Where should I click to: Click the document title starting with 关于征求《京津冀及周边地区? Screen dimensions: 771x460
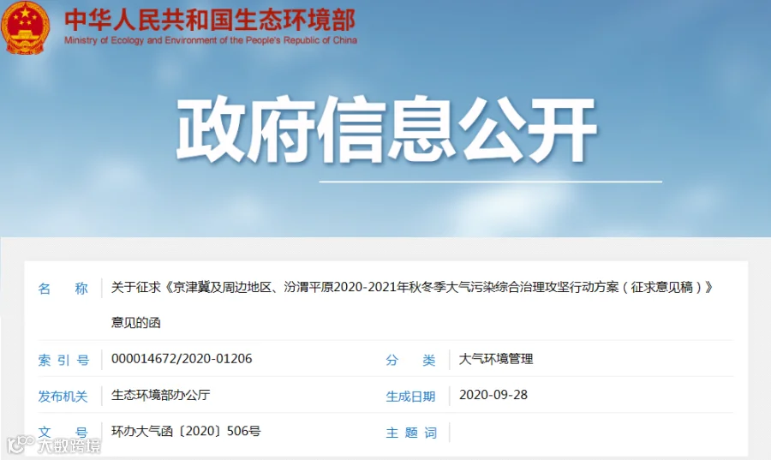411,287
